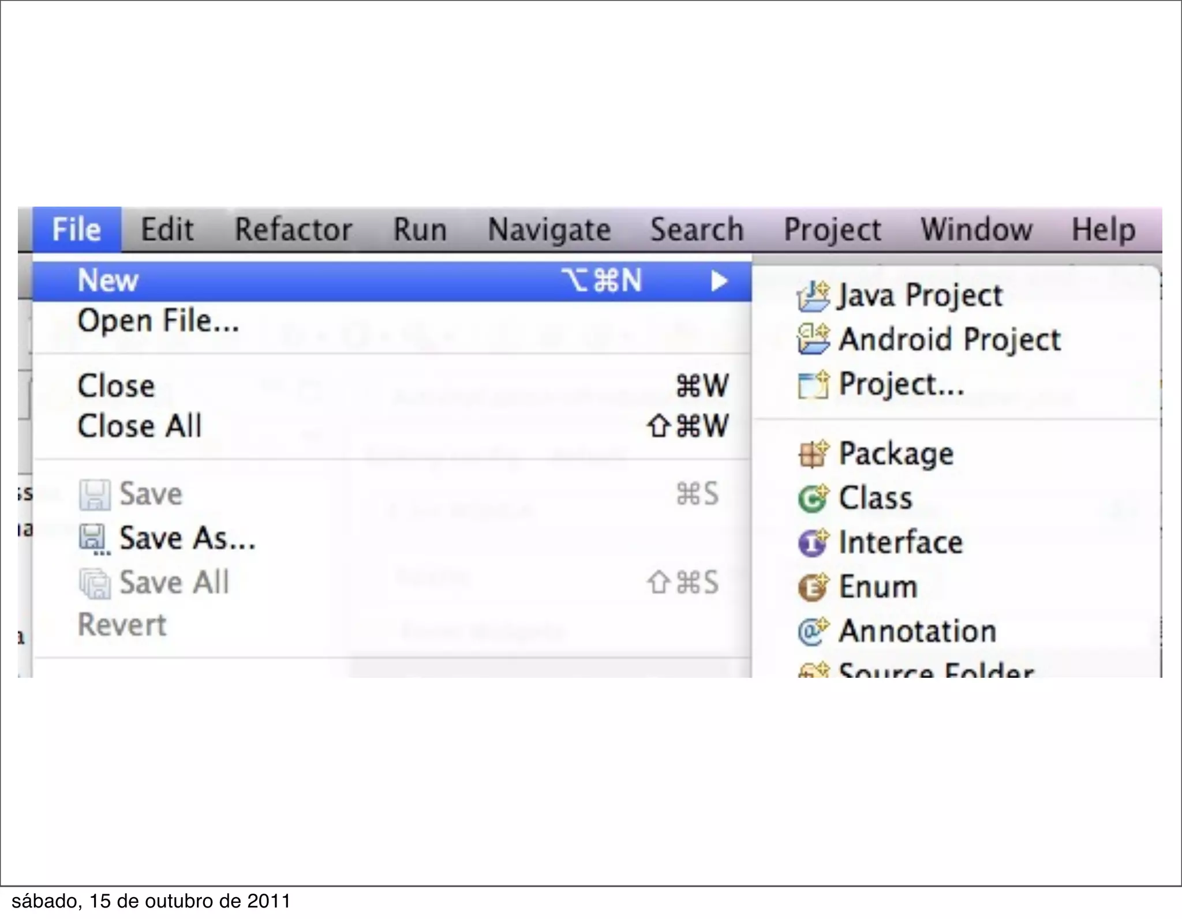
Task: Open the Navigate menu
Action: coord(549,230)
